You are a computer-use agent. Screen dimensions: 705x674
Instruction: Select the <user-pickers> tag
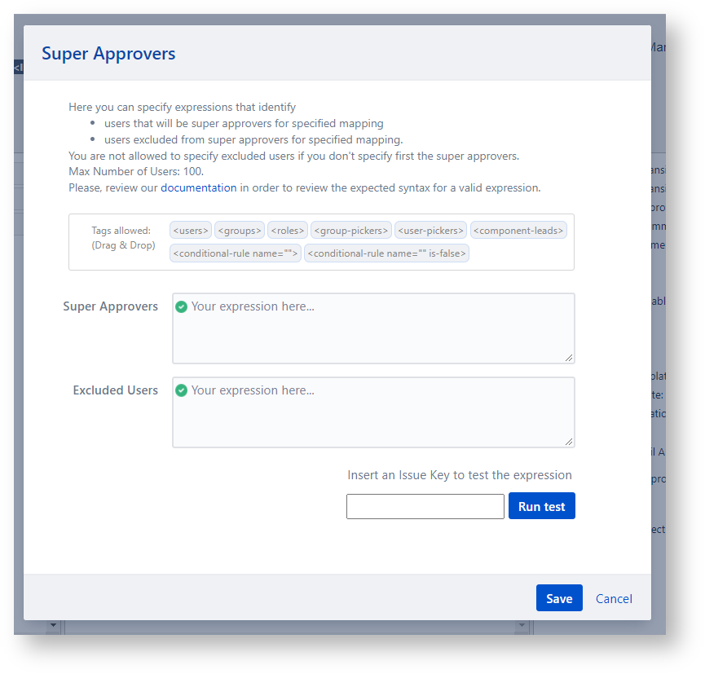pyautogui.click(x=430, y=231)
